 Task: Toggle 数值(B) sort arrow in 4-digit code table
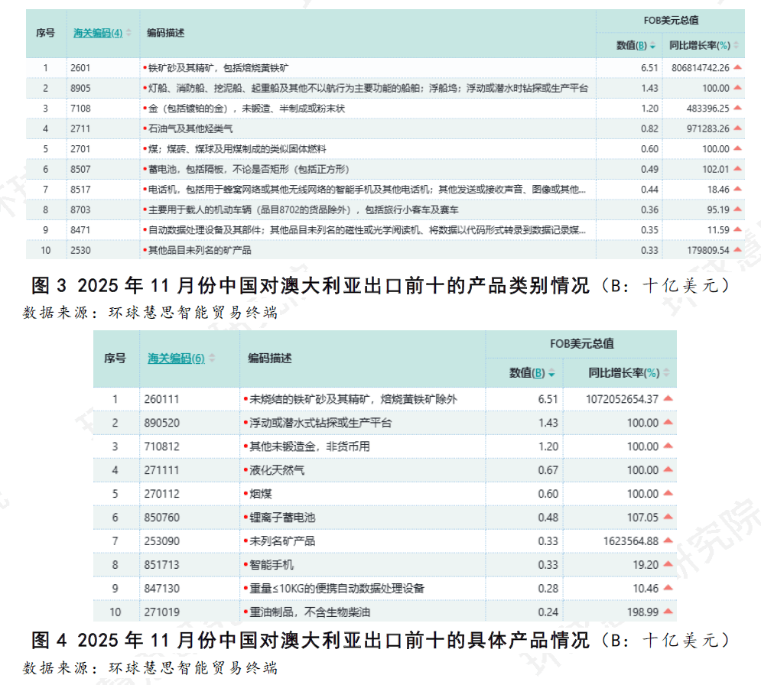pyautogui.click(x=652, y=46)
